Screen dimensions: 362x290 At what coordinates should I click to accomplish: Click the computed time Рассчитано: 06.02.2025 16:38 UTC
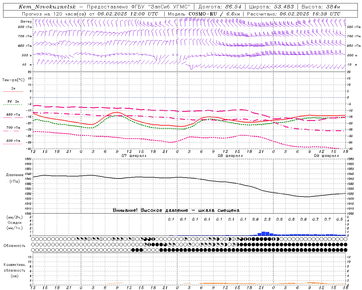[x=294, y=14]
